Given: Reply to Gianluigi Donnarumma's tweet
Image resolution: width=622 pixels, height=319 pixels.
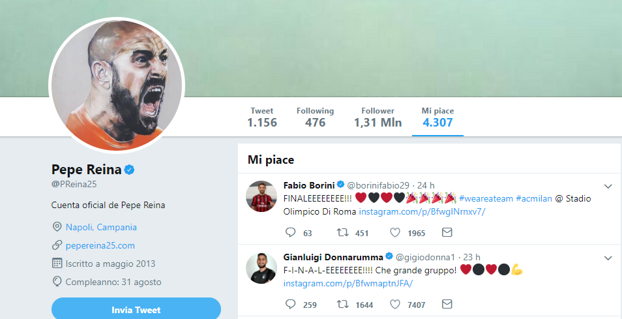Looking at the screenshot, I should tap(291, 305).
